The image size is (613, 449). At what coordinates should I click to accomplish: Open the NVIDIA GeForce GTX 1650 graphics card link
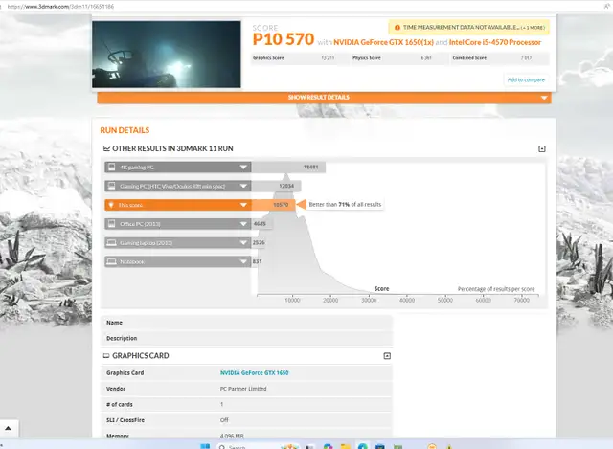coord(254,372)
